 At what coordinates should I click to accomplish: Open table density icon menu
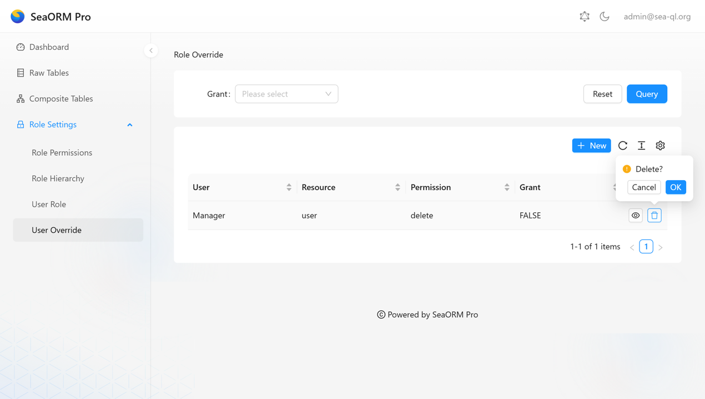pyautogui.click(x=641, y=146)
